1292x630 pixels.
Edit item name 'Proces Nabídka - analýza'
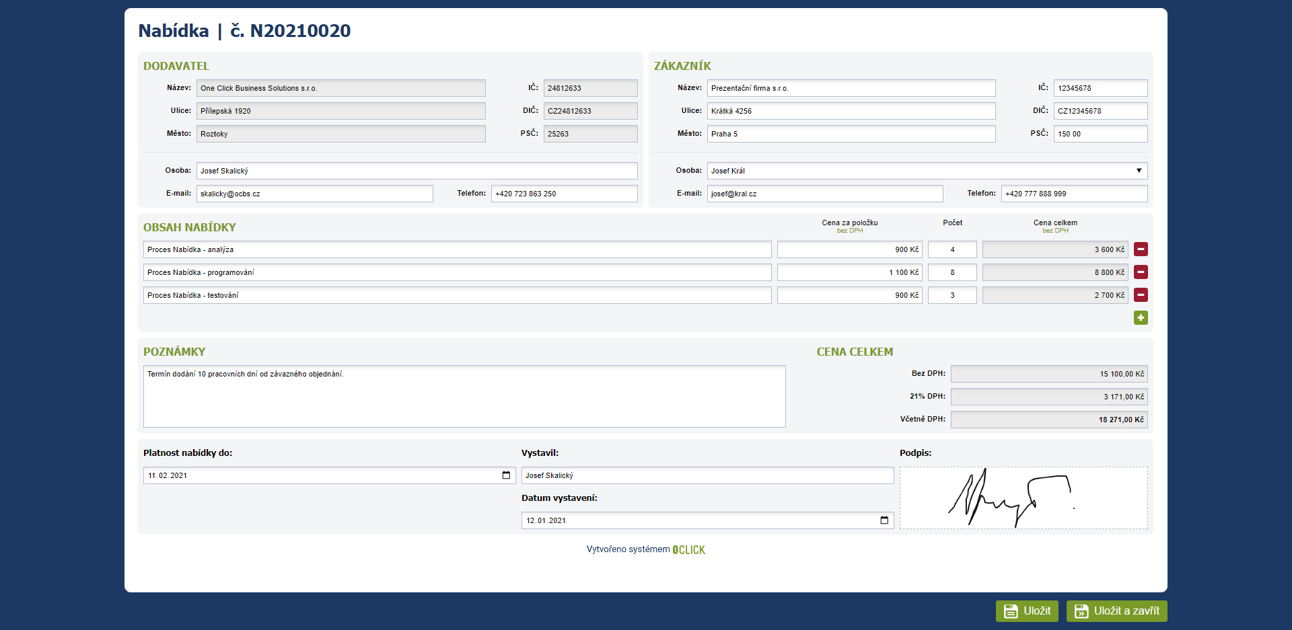click(458, 249)
